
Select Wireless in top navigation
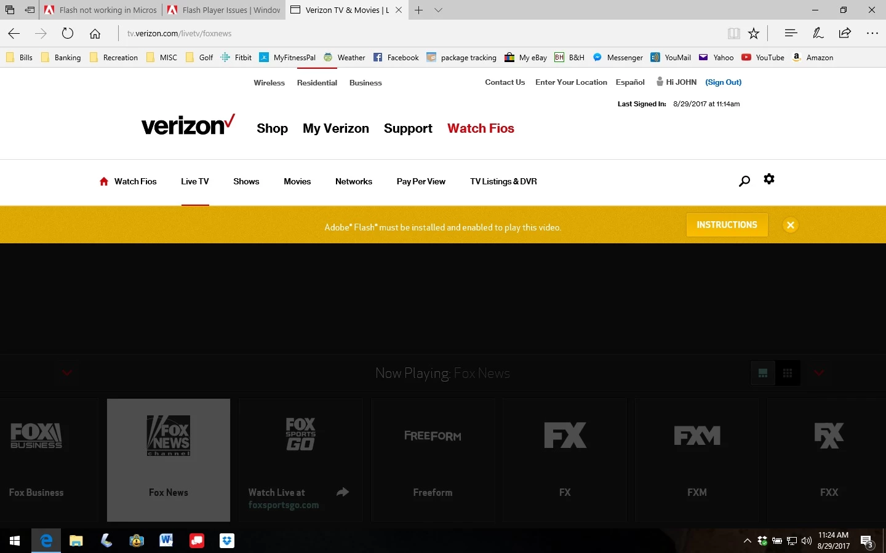(x=269, y=83)
